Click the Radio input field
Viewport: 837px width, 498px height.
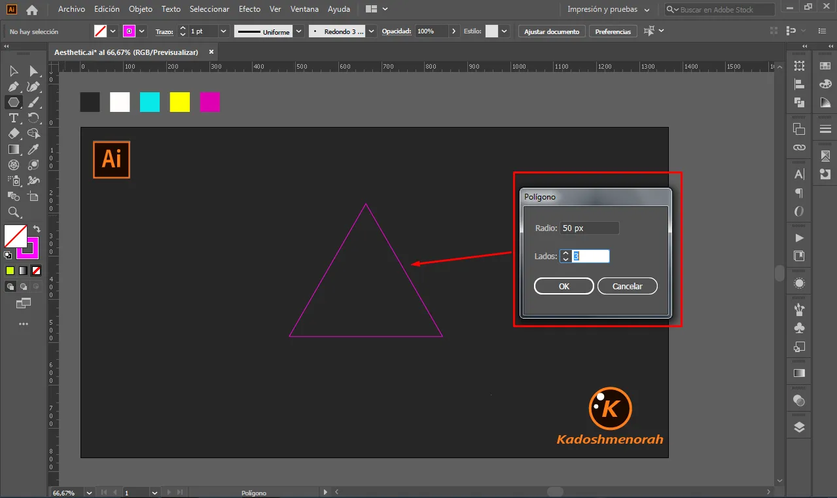tap(589, 228)
